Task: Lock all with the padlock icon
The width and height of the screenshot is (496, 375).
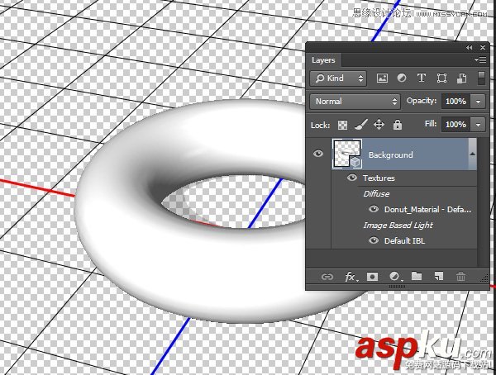Action: (397, 125)
